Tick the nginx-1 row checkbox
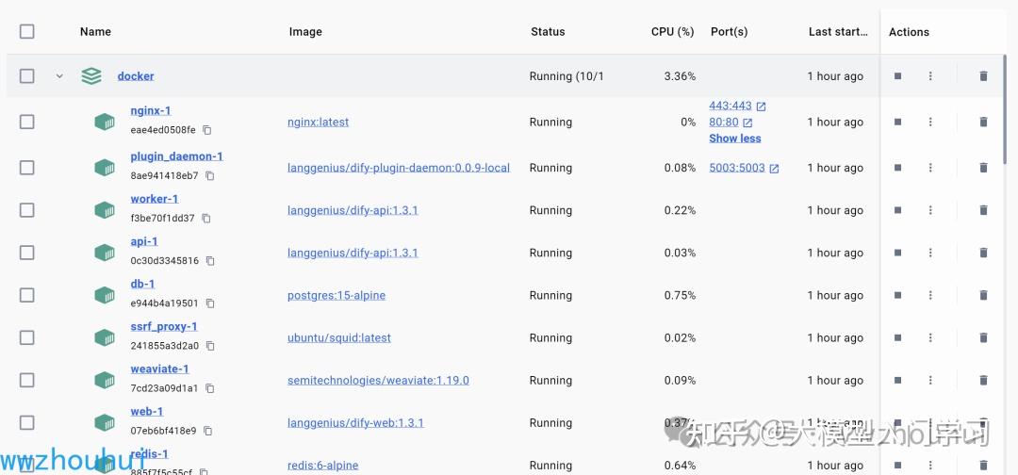1018x475 pixels. tap(26, 122)
